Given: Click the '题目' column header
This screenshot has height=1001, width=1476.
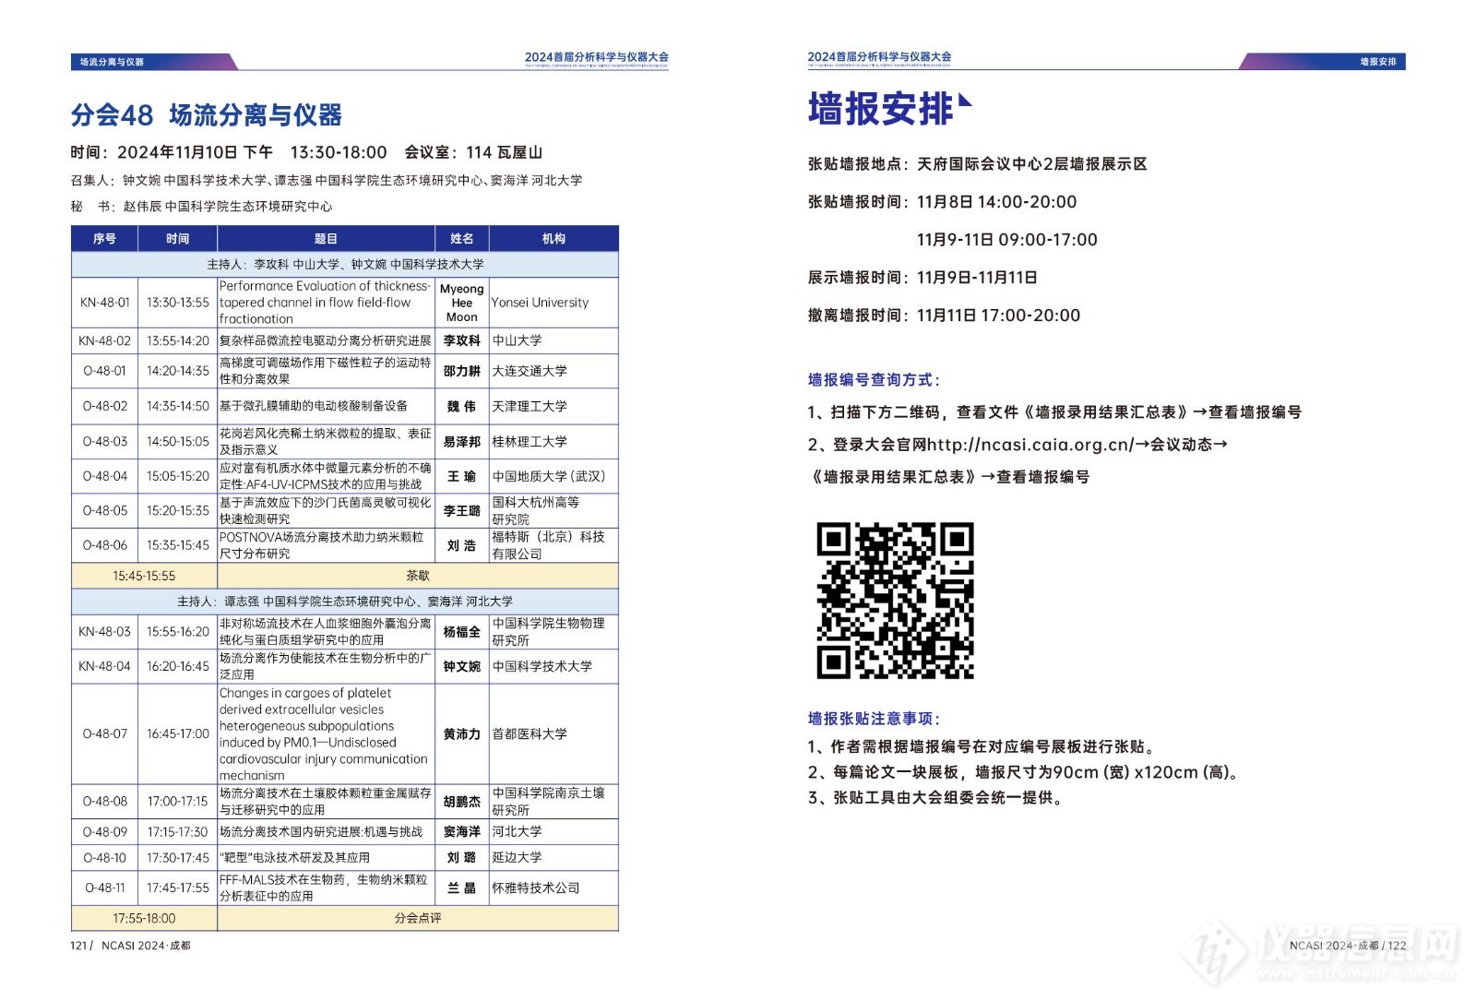Looking at the screenshot, I should pyautogui.click(x=327, y=239).
